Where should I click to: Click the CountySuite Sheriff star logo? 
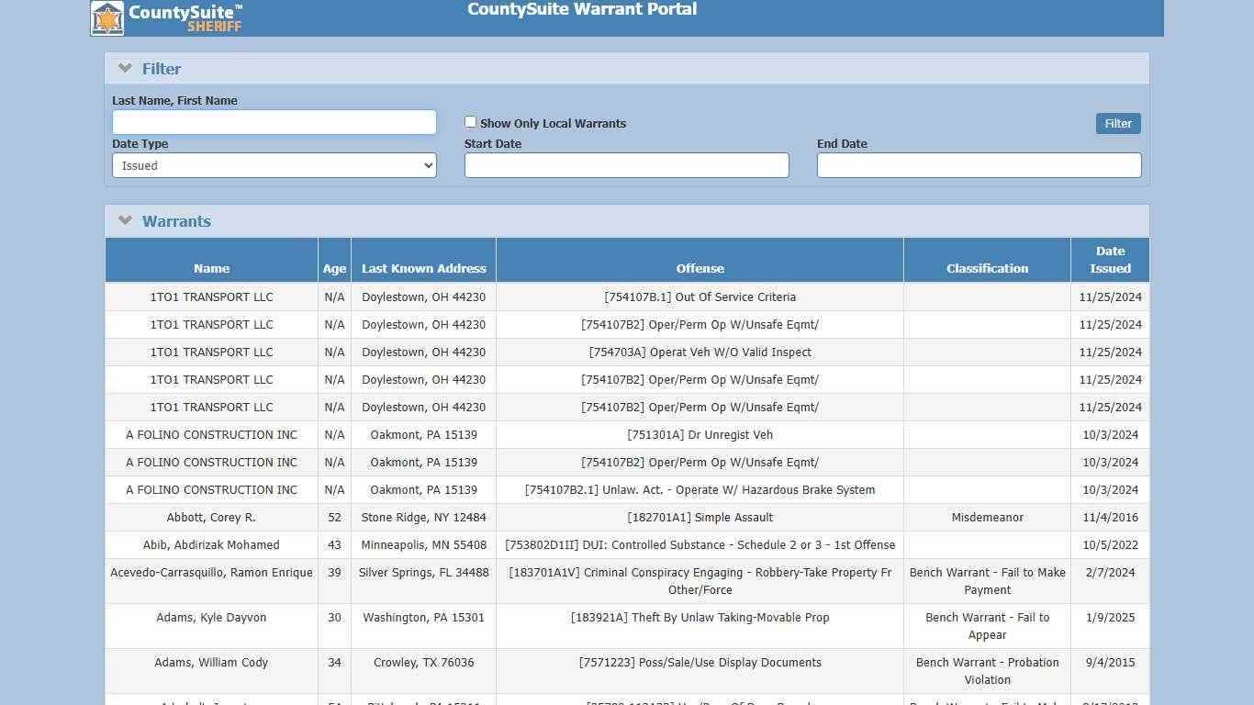point(107,17)
